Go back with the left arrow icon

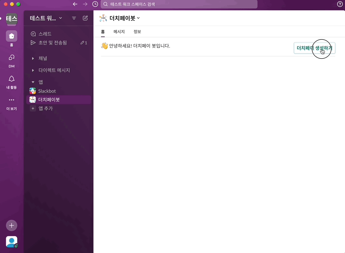[75, 4]
